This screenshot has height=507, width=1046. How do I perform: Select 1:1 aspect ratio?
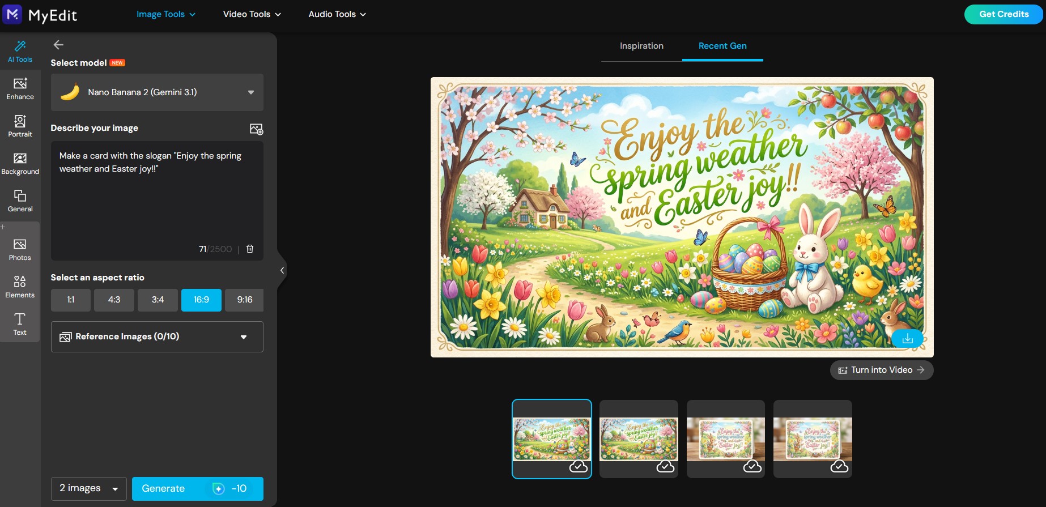(x=71, y=300)
